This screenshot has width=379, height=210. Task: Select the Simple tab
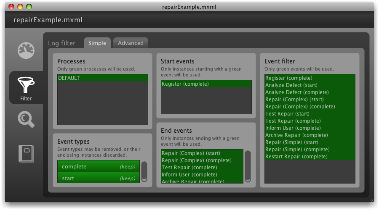[x=97, y=43]
